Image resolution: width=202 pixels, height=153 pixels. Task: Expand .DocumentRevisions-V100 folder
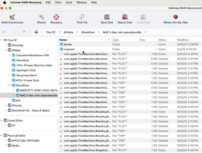click(9, 55)
